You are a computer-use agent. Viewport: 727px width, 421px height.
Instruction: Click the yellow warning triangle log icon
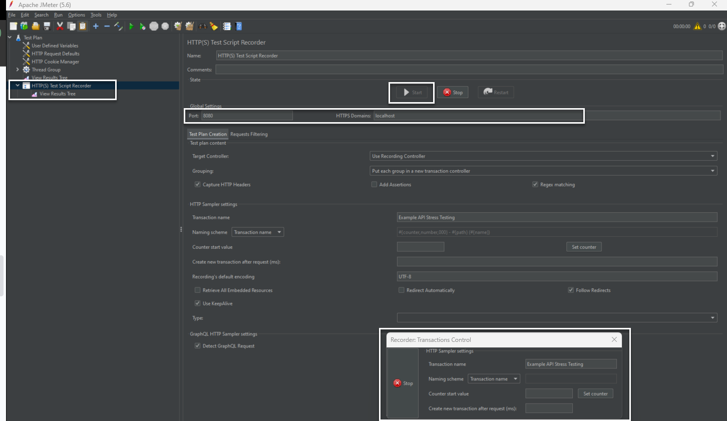click(697, 26)
